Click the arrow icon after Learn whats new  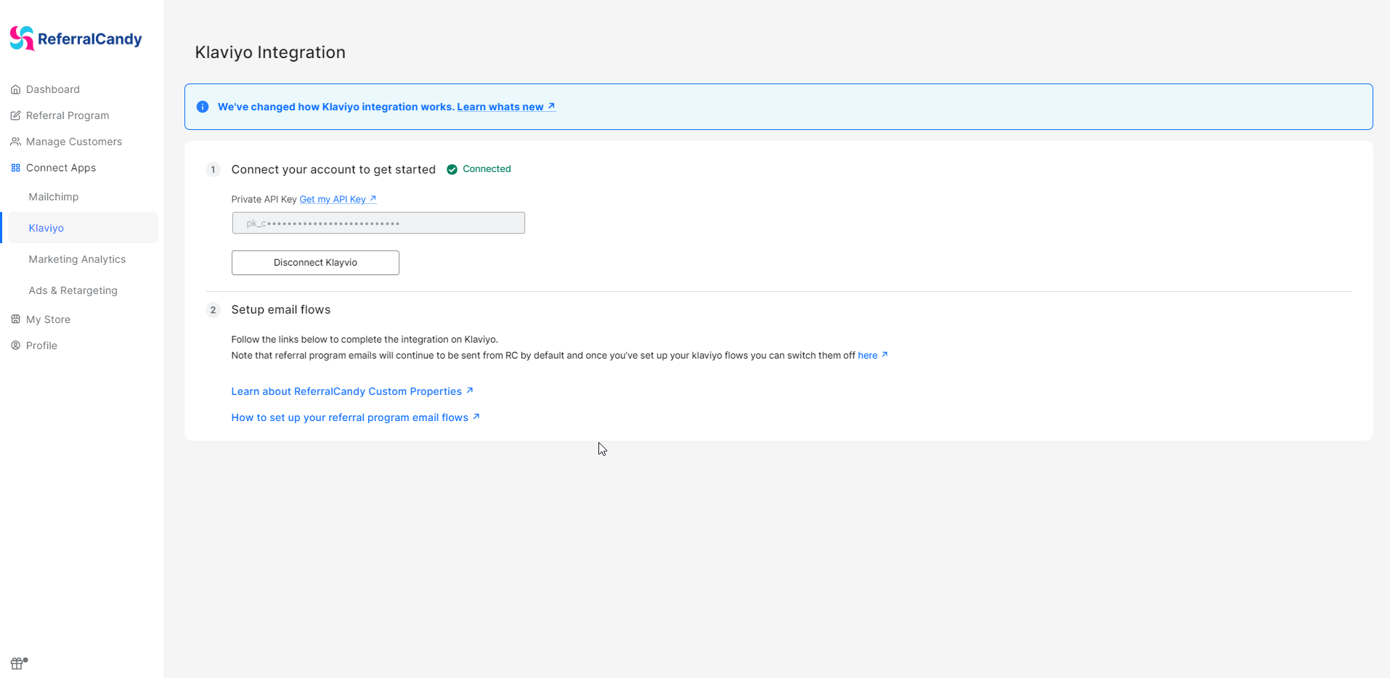(551, 106)
